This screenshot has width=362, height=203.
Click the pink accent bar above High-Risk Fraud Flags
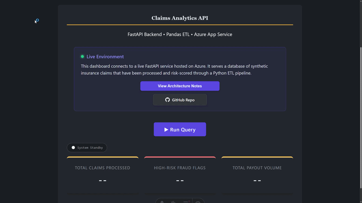[180, 157]
